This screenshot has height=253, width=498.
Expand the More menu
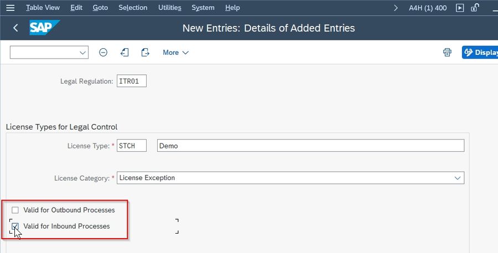[x=175, y=53]
